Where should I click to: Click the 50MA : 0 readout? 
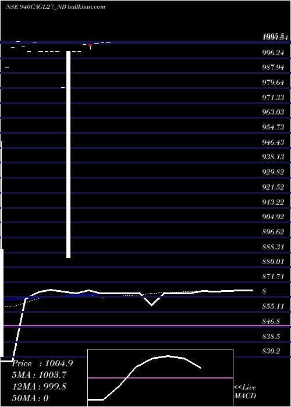(30, 398)
